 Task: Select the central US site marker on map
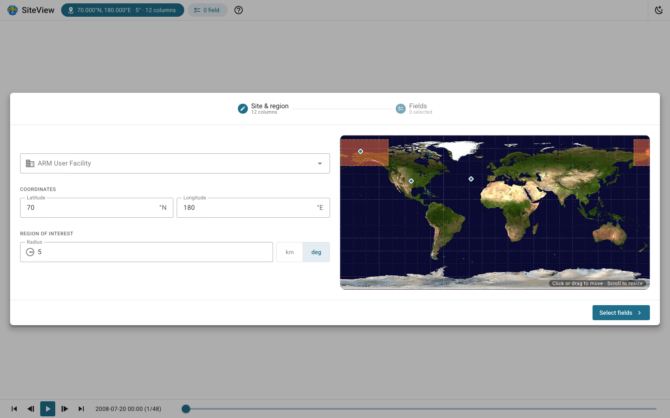click(x=411, y=181)
